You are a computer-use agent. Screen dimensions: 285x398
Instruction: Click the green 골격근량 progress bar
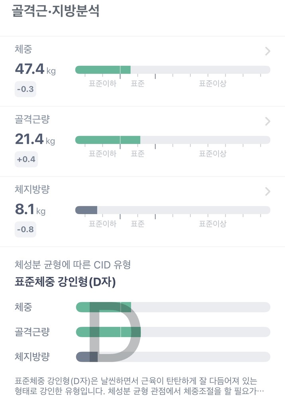click(x=107, y=140)
